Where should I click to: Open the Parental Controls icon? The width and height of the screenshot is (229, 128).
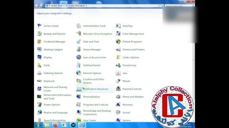tap(118, 89)
